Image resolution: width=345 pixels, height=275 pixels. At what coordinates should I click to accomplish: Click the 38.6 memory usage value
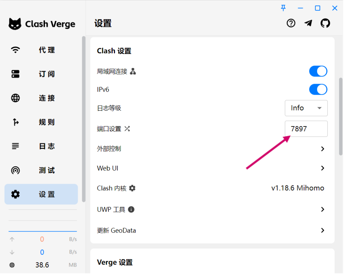pos(42,265)
